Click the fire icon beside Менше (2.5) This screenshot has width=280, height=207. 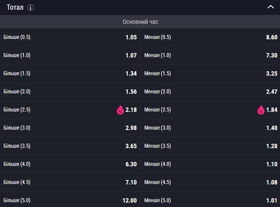[x=261, y=110]
